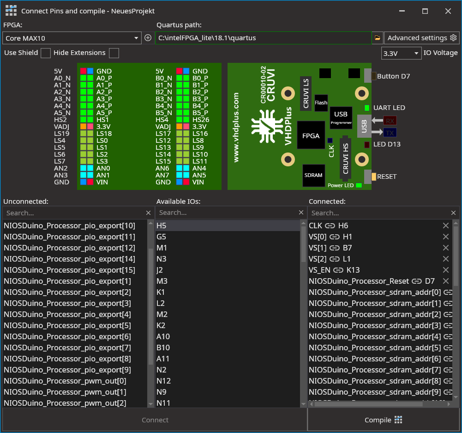Viewport: 462px width, 433px height.
Task: Enable the Use Shield checkbox
Action: 45,53
